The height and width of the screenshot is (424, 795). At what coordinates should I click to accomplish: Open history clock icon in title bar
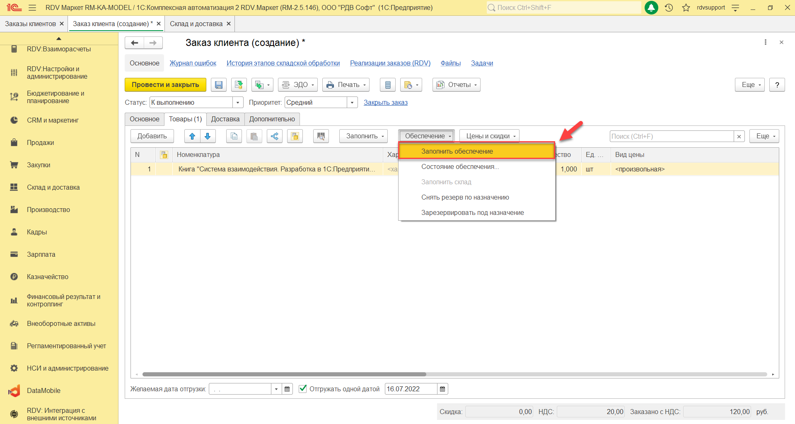(x=669, y=7)
